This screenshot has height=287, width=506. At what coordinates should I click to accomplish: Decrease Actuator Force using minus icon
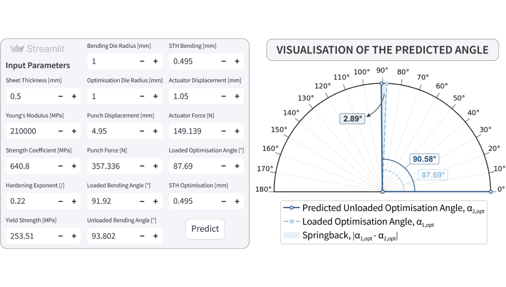tap(223, 131)
